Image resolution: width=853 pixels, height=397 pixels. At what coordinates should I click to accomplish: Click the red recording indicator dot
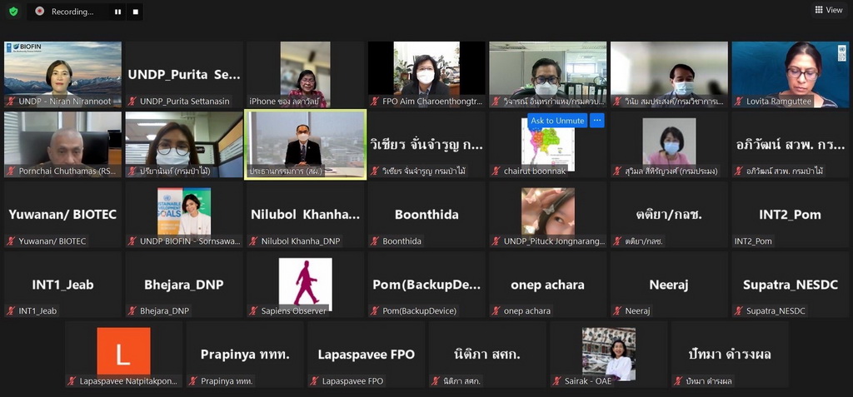tap(39, 12)
